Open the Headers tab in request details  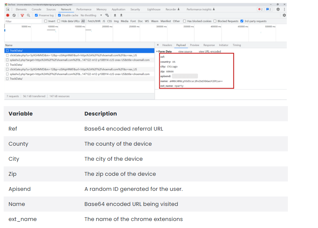167,45
